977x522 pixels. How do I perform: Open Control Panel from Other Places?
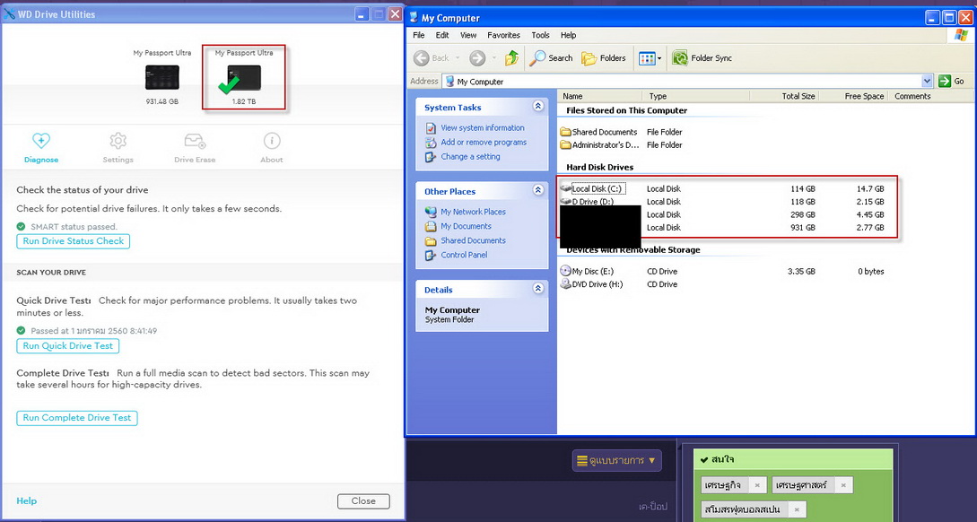(464, 255)
